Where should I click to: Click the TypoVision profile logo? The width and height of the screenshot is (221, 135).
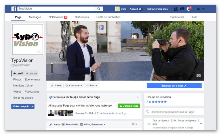(x=28, y=40)
